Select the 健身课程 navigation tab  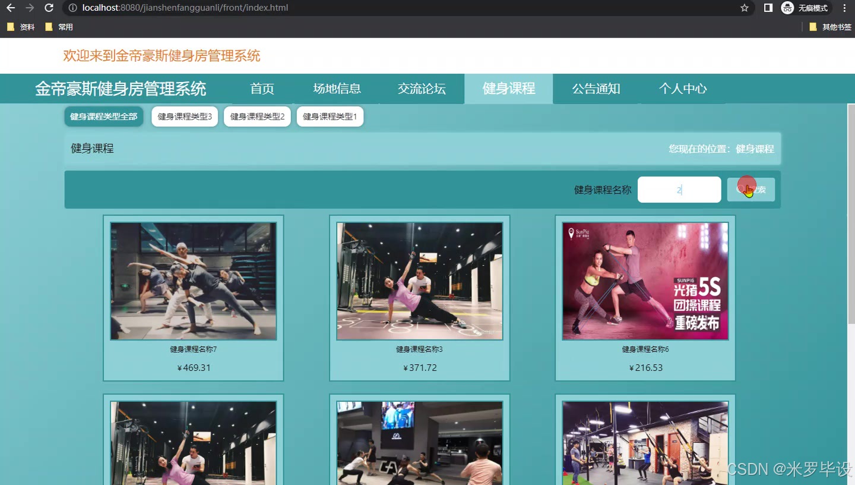click(509, 89)
